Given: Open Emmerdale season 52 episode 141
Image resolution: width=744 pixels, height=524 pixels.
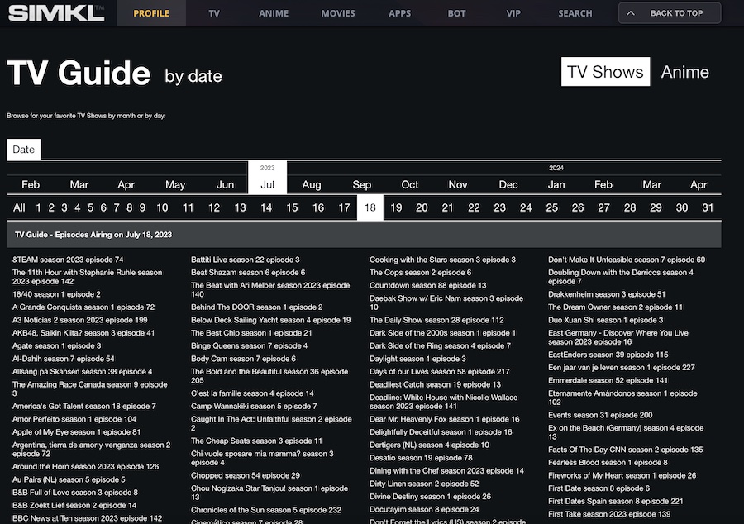Looking at the screenshot, I should click(x=608, y=380).
